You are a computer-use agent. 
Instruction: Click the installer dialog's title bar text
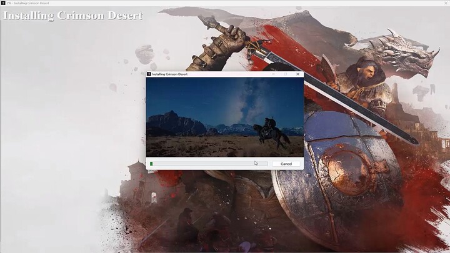[170, 74]
